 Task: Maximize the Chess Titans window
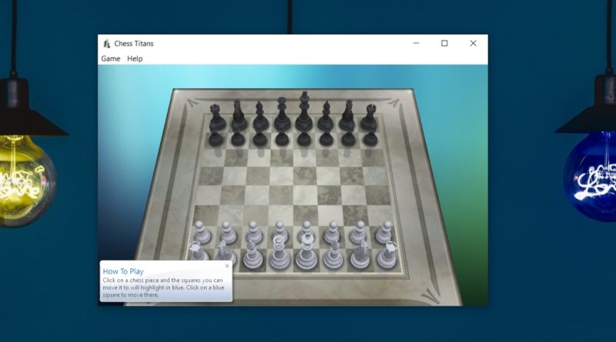[x=444, y=43]
